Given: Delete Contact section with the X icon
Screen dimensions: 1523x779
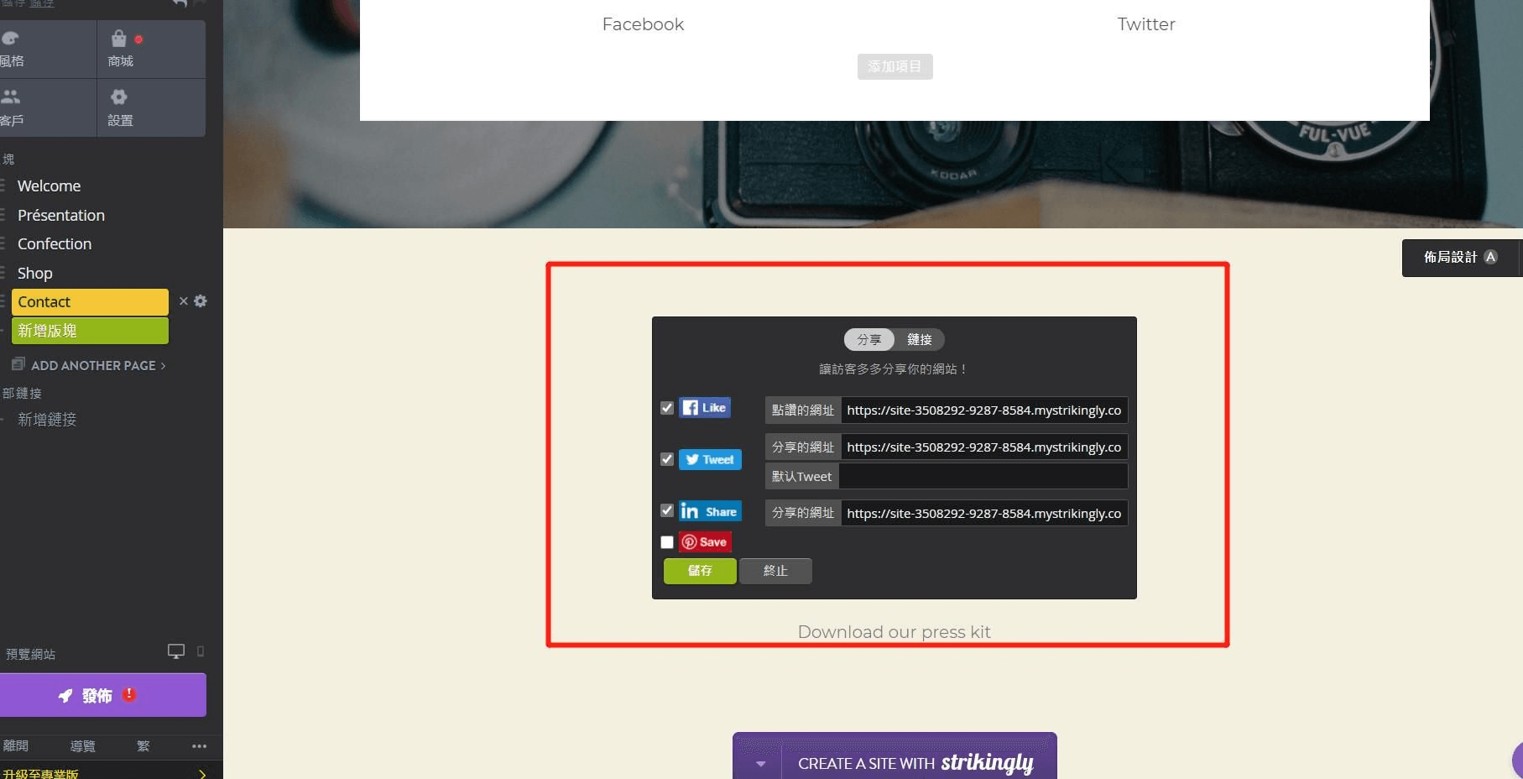Looking at the screenshot, I should pyautogui.click(x=184, y=301).
